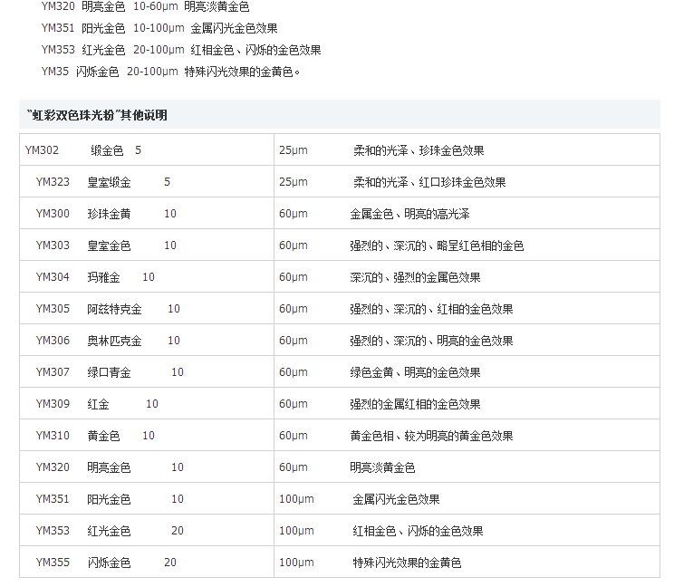Click 25μm size in the YM302 row

[294, 150]
